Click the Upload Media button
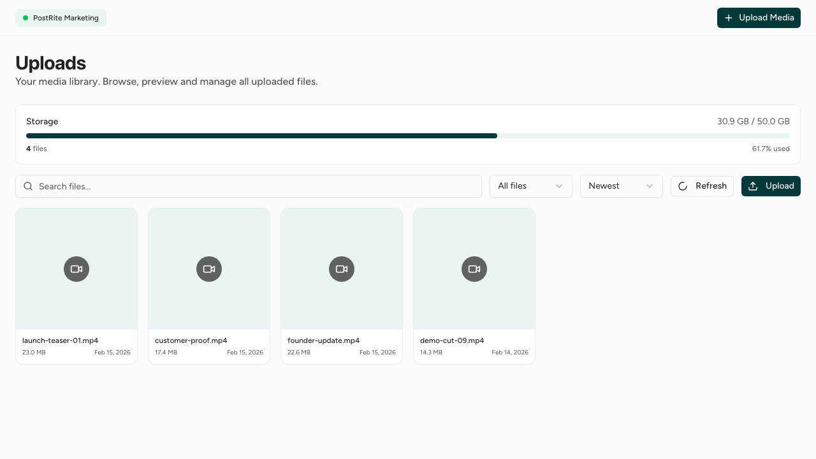Viewport: 816px width, 459px height. (x=759, y=18)
